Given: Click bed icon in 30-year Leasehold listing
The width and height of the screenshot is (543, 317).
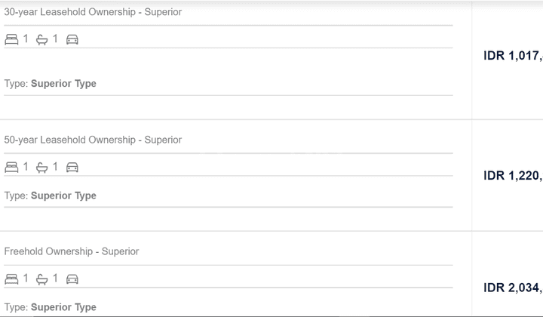Looking at the screenshot, I should pyautogui.click(x=11, y=39).
